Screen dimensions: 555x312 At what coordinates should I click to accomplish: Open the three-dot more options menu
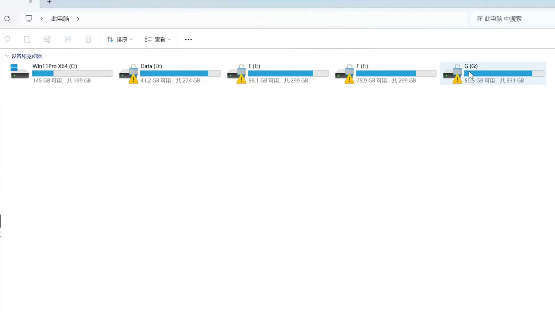pos(188,39)
